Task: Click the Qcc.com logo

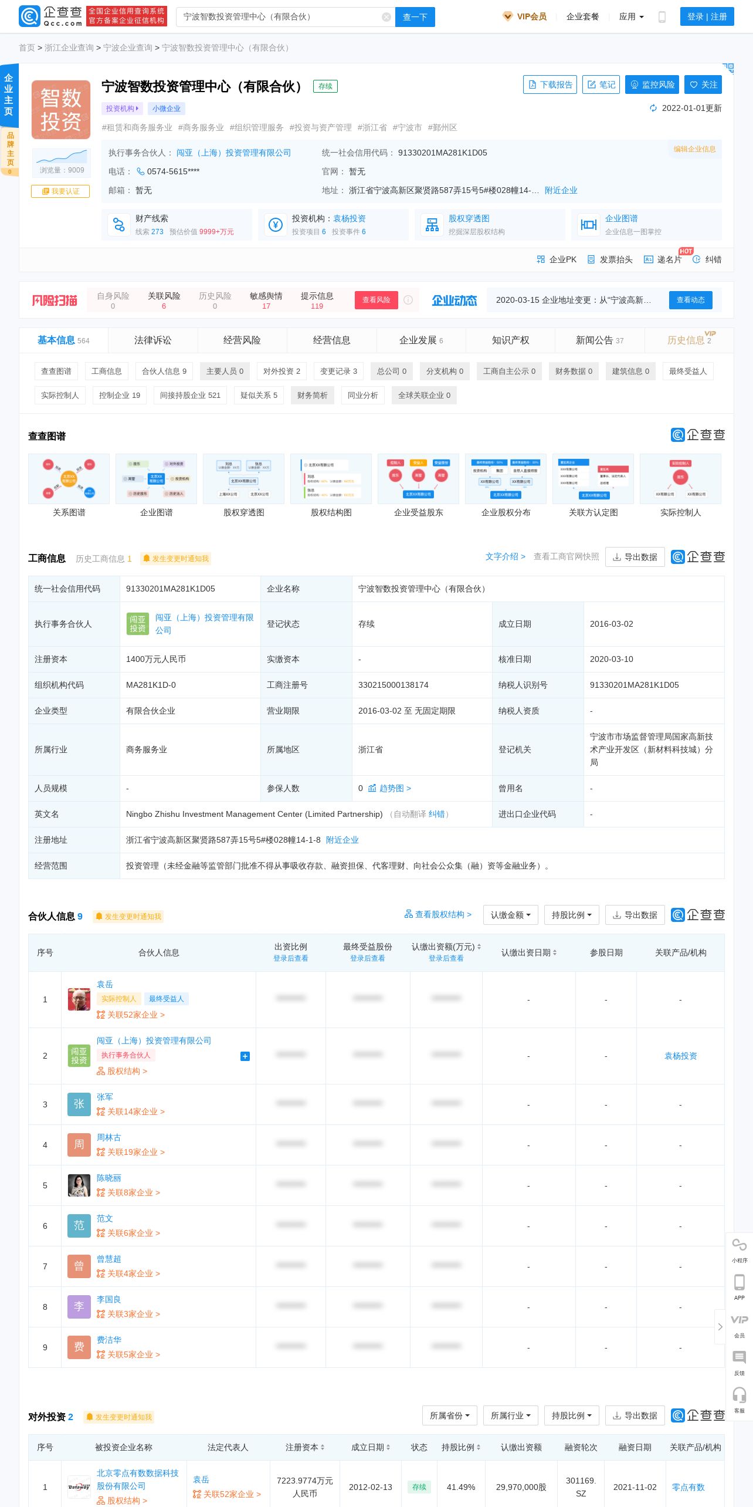Action: tap(50, 16)
